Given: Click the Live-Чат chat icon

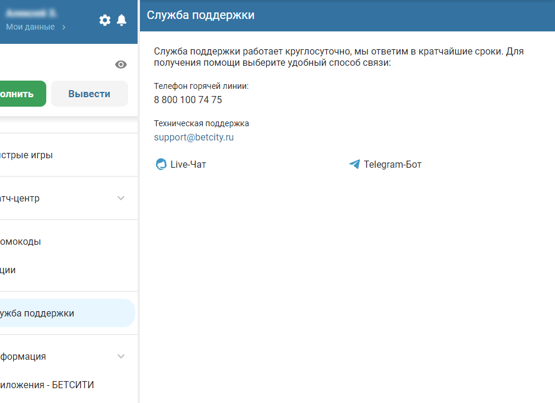Looking at the screenshot, I should point(161,164).
